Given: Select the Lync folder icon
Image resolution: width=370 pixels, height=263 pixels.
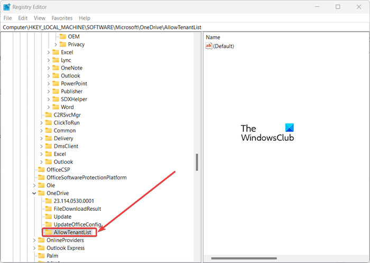Looking at the screenshot, I should [55, 60].
